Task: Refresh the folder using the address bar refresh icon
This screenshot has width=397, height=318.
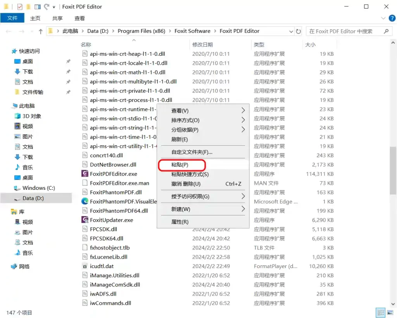Action: click(x=299, y=31)
